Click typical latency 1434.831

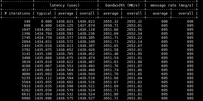[x=43, y=42]
